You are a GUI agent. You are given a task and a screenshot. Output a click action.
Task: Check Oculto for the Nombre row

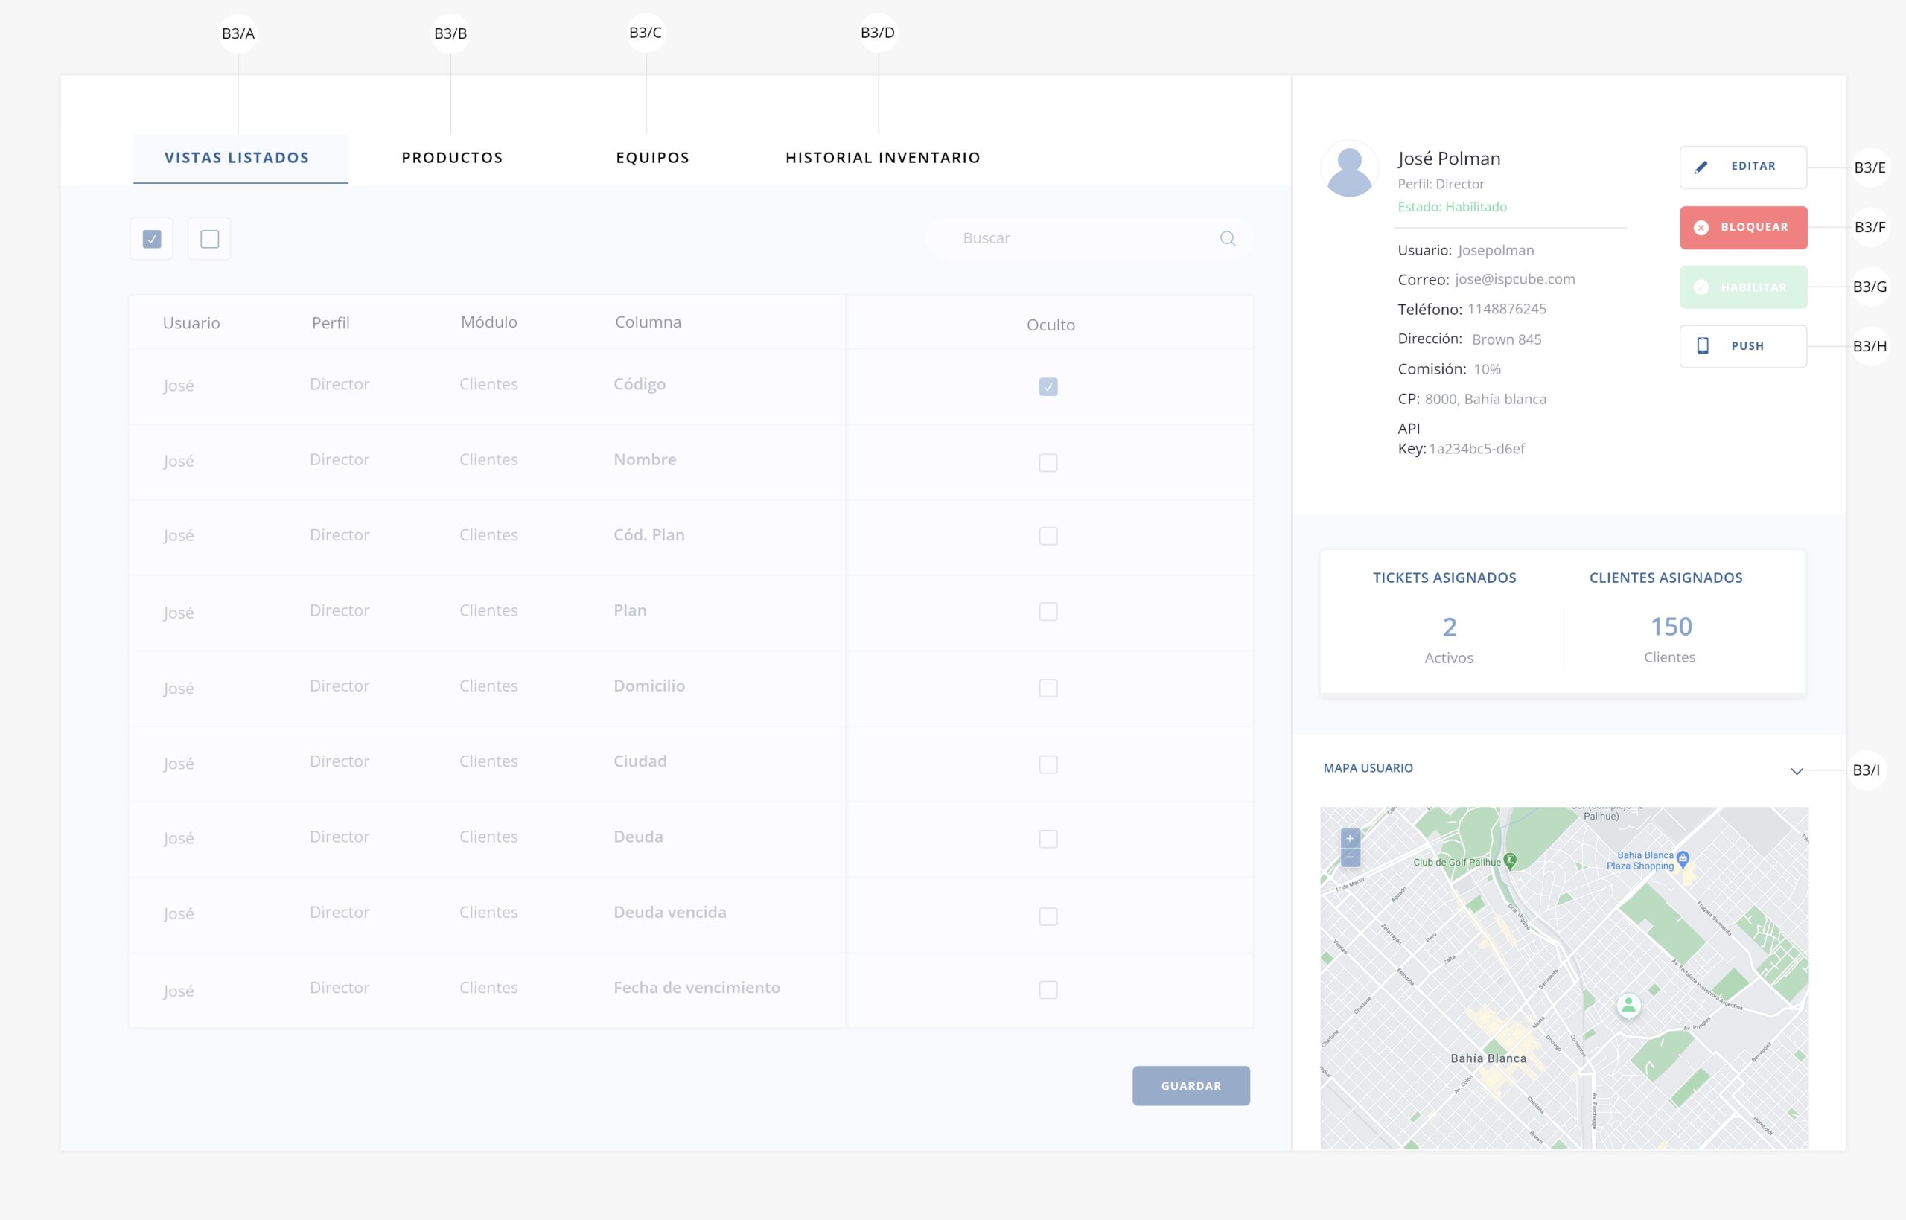point(1048,463)
